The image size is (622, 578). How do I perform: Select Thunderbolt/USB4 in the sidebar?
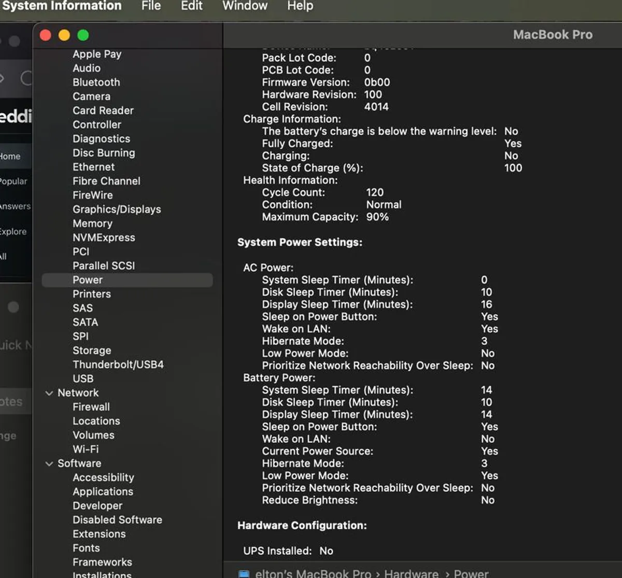tap(118, 364)
